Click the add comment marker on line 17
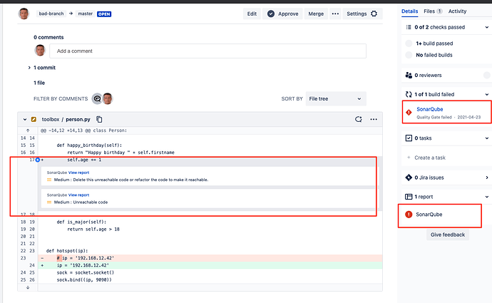492x303 pixels. click(x=38, y=160)
